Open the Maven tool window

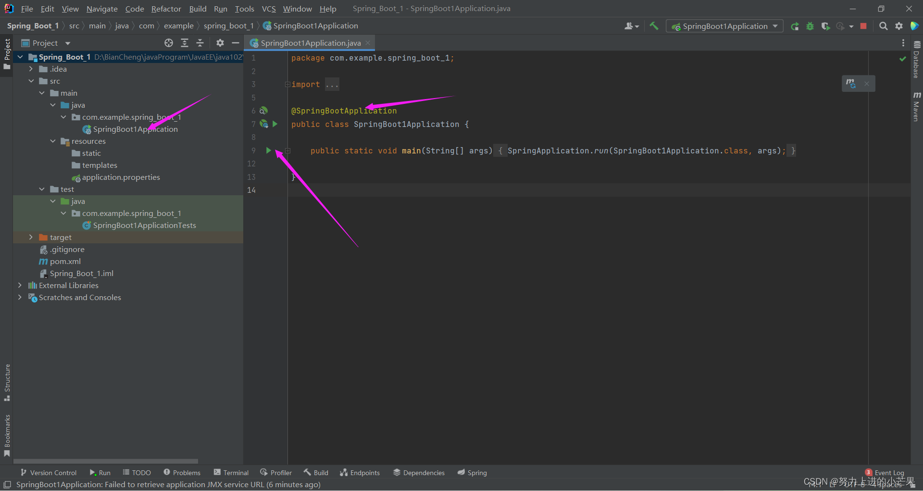coord(917,107)
